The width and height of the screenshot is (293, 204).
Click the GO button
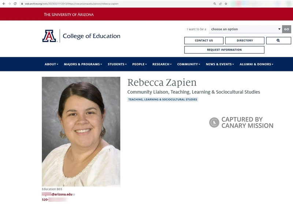point(286,29)
